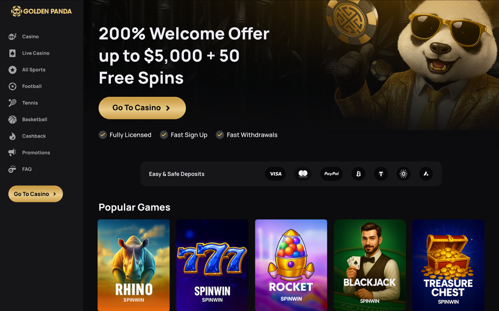Click the Golden Panda logo
The width and height of the screenshot is (499, 311).
coord(42,11)
